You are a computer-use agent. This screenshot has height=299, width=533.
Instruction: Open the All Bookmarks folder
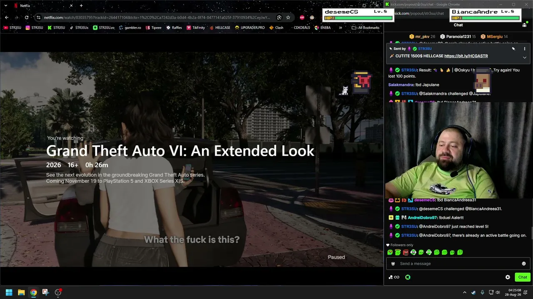pyautogui.click(x=366, y=28)
